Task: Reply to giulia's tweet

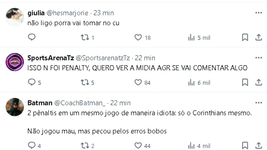Action: click(x=32, y=37)
